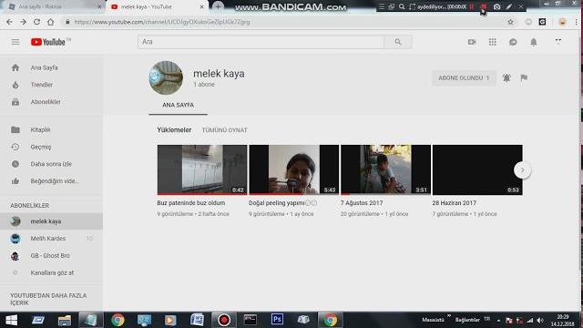Click the Bandicam record icon in taskbar
The width and height of the screenshot is (583, 328).
(x=224, y=320)
